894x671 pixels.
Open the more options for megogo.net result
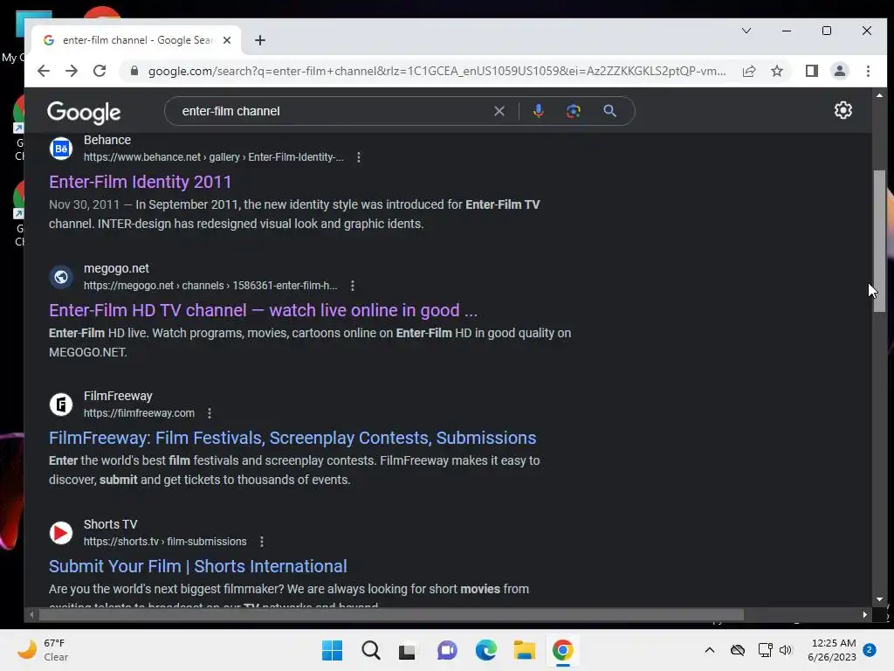coord(353,286)
